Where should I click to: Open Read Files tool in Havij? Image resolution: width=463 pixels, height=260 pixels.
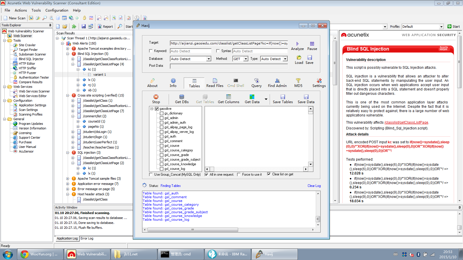pyautogui.click(x=215, y=83)
